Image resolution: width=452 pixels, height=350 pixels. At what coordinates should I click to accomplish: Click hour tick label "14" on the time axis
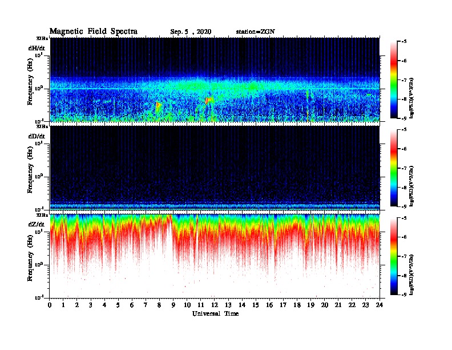coord(242,305)
